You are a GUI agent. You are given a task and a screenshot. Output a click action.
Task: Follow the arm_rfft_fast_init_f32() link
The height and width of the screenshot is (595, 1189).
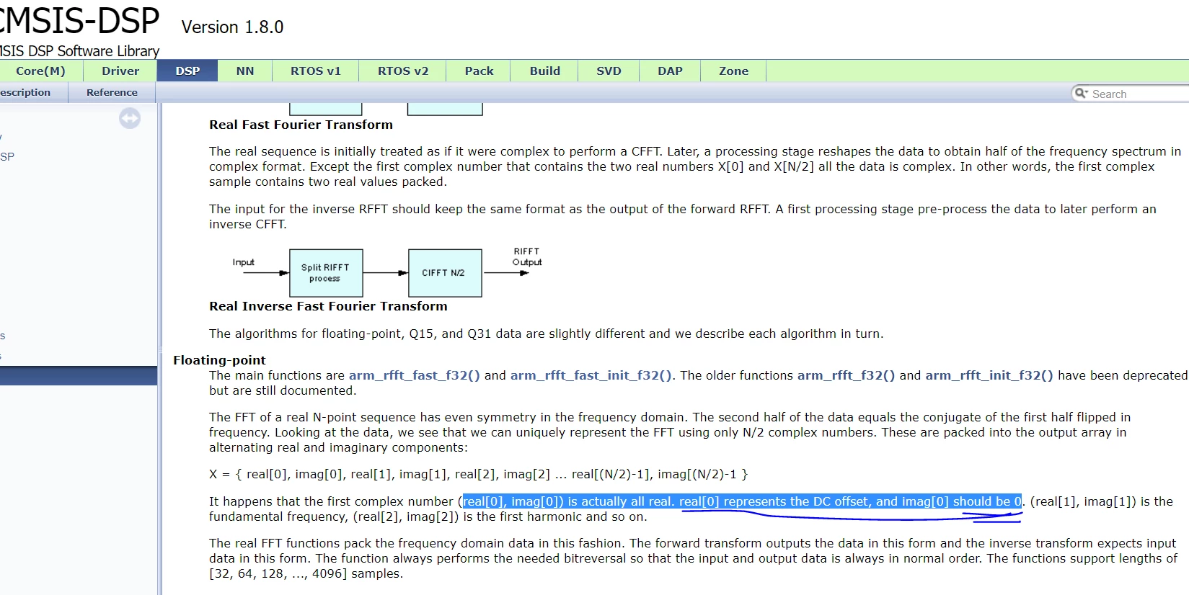coord(591,375)
